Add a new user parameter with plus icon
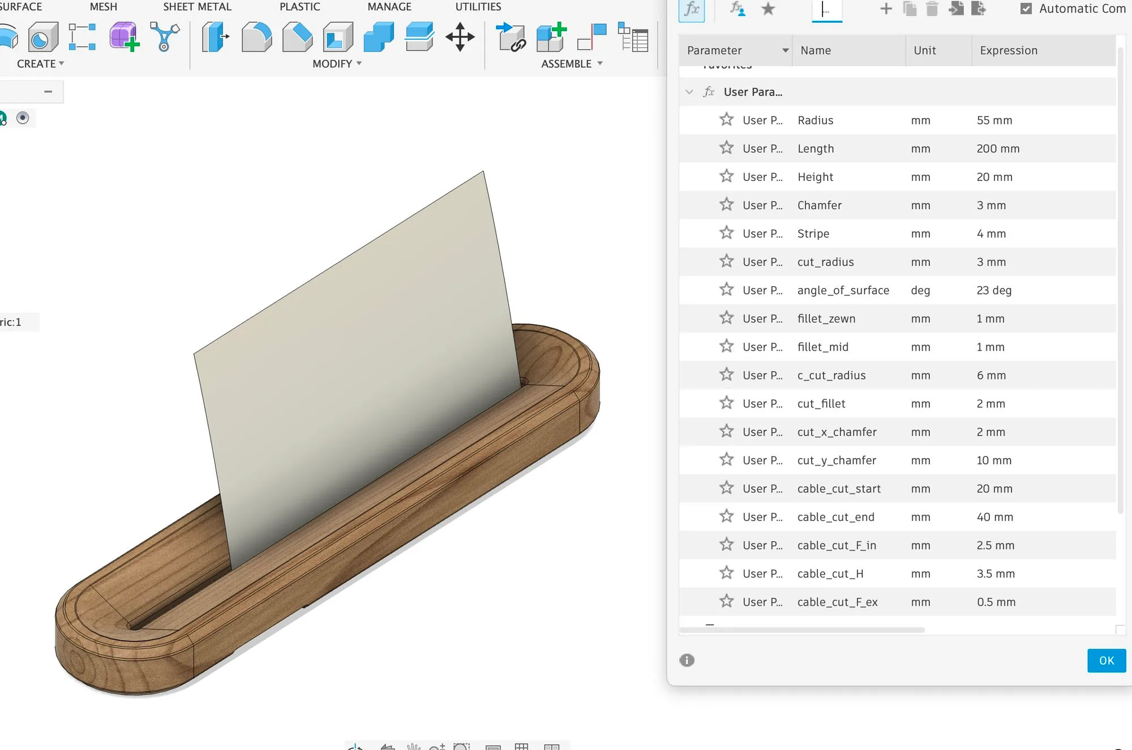Screen dimensions: 1132x750 tap(886, 8)
